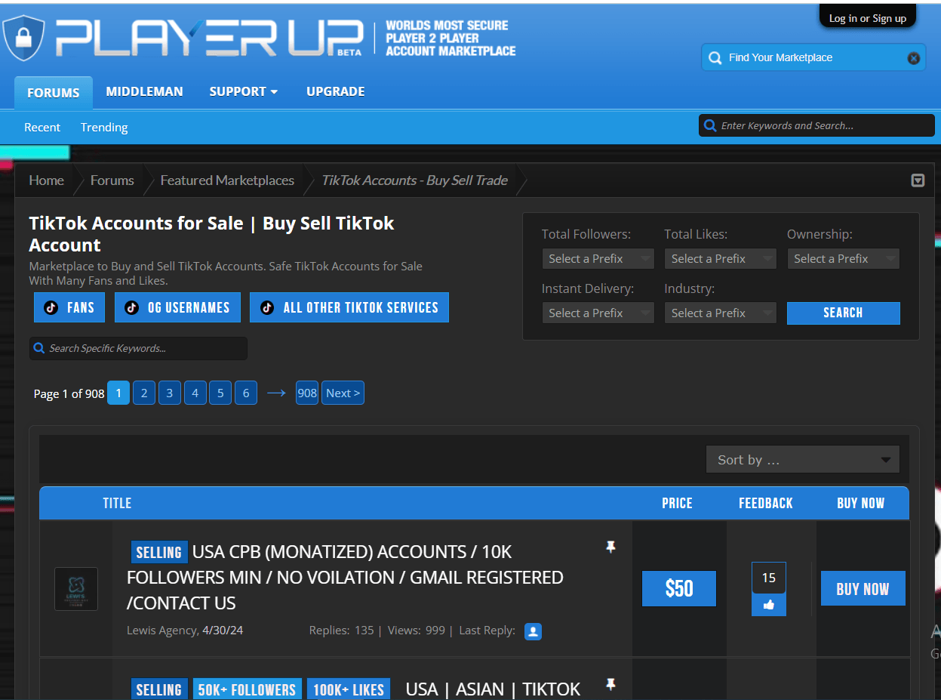Click the blue Search filter button
This screenshot has height=700, width=941.
coord(843,313)
